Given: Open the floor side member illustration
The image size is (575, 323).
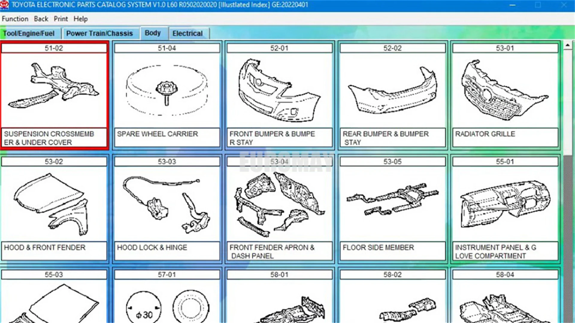Looking at the screenshot, I should point(393,204).
